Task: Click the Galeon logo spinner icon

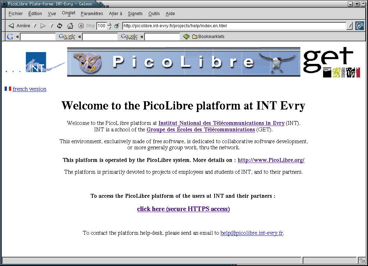Action: click(x=359, y=26)
